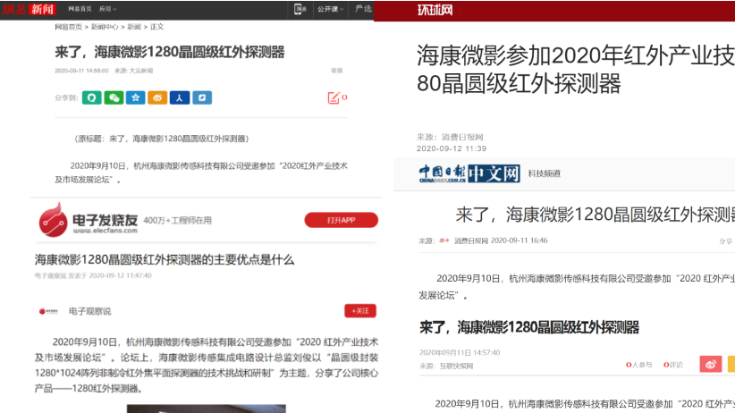
Task: Open article 海康微影1280晶圆级红外探测器的主要优点是什么
Action: (x=164, y=260)
